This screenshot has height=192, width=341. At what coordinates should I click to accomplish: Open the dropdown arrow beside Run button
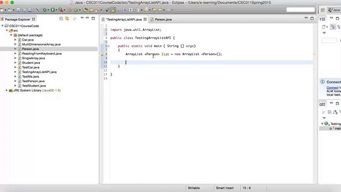56,10
